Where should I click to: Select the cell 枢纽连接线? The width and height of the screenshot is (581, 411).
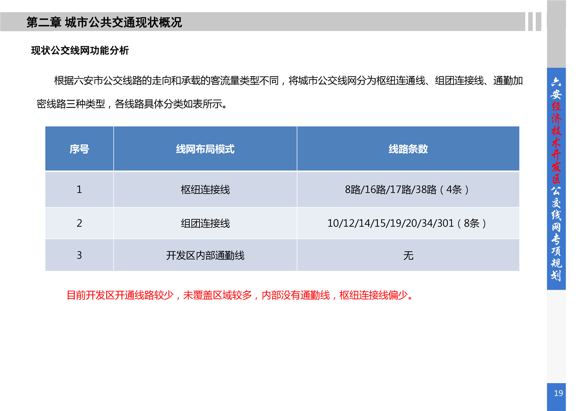coord(205,189)
